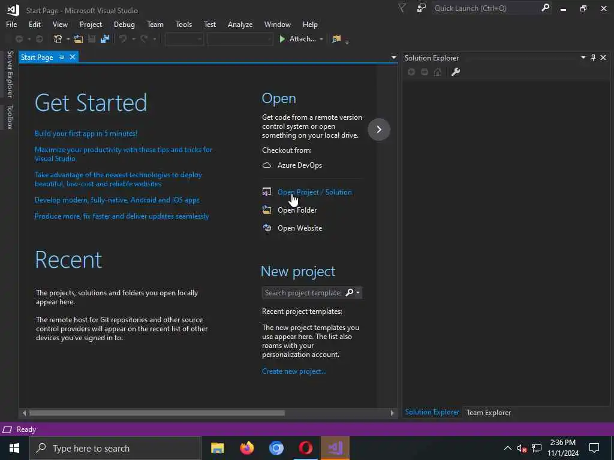Open Windows Start menu
This screenshot has height=460, width=614.
pyautogui.click(x=14, y=448)
